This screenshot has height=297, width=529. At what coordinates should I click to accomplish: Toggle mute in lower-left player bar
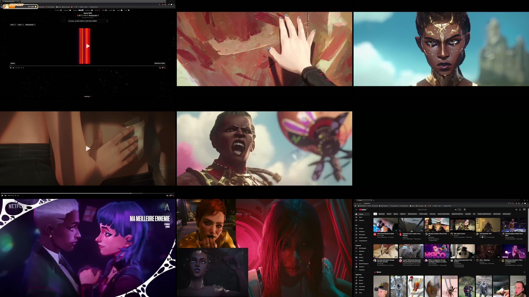[6, 195]
